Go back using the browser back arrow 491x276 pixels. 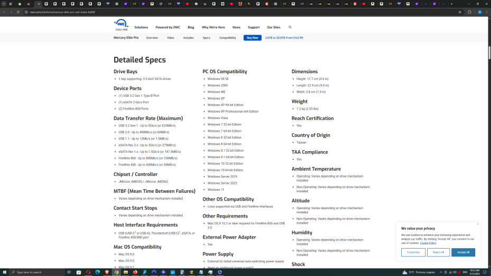click(x=4, y=12)
